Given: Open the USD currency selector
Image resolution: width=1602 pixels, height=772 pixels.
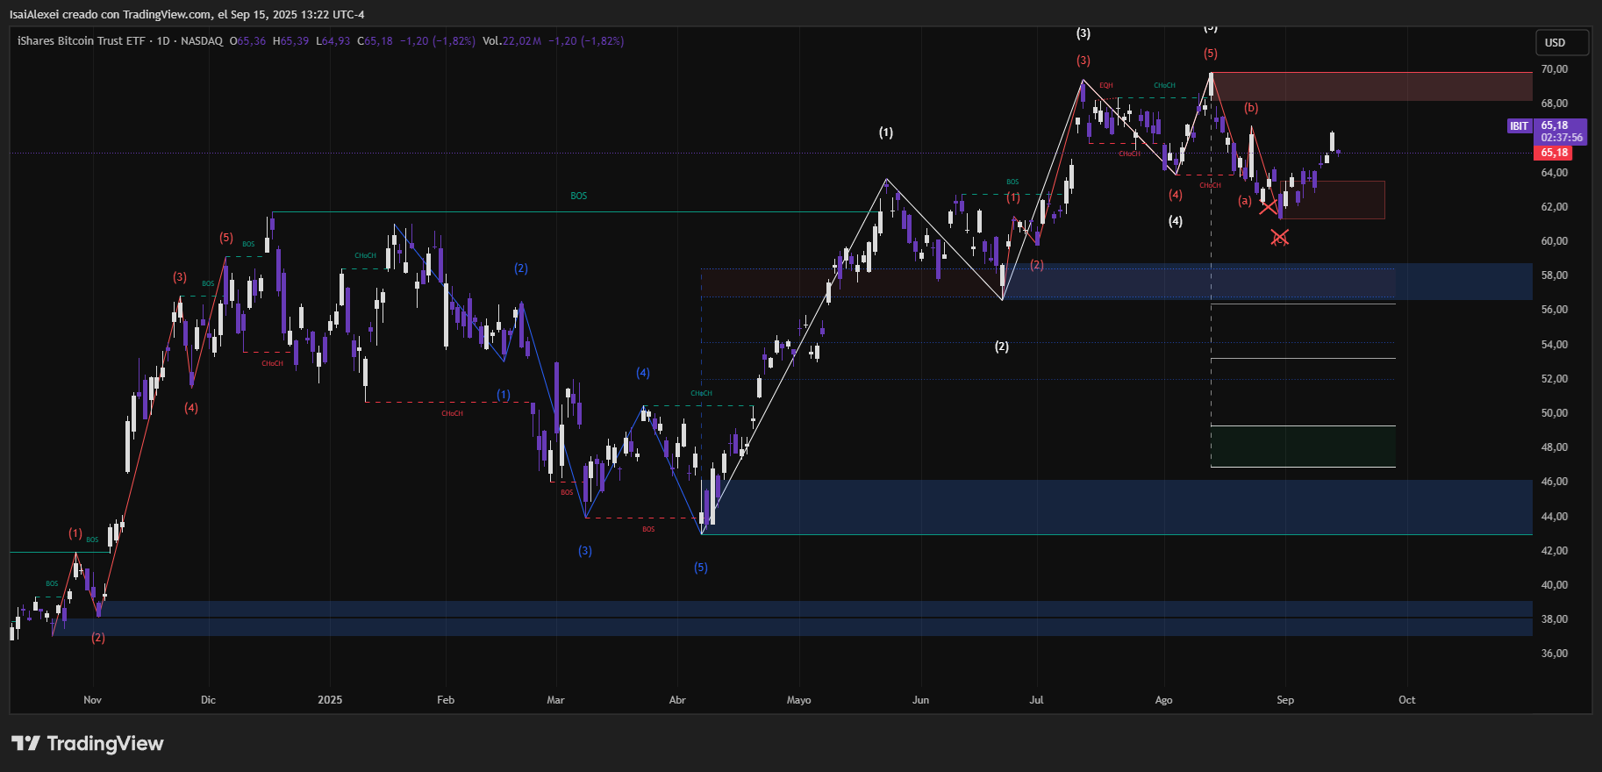Looking at the screenshot, I should pyautogui.click(x=1562, y=42).
